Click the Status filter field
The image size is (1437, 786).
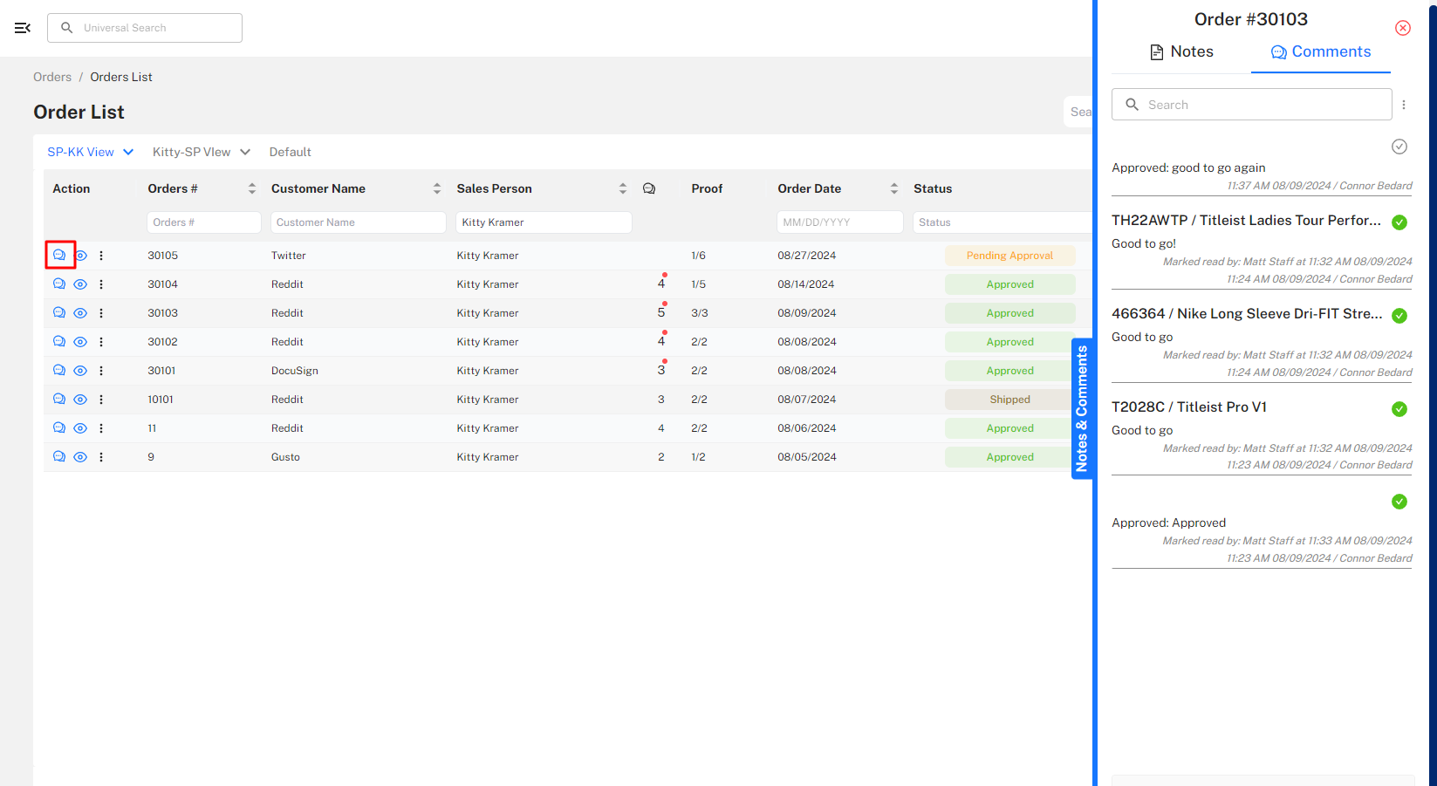1002,222
